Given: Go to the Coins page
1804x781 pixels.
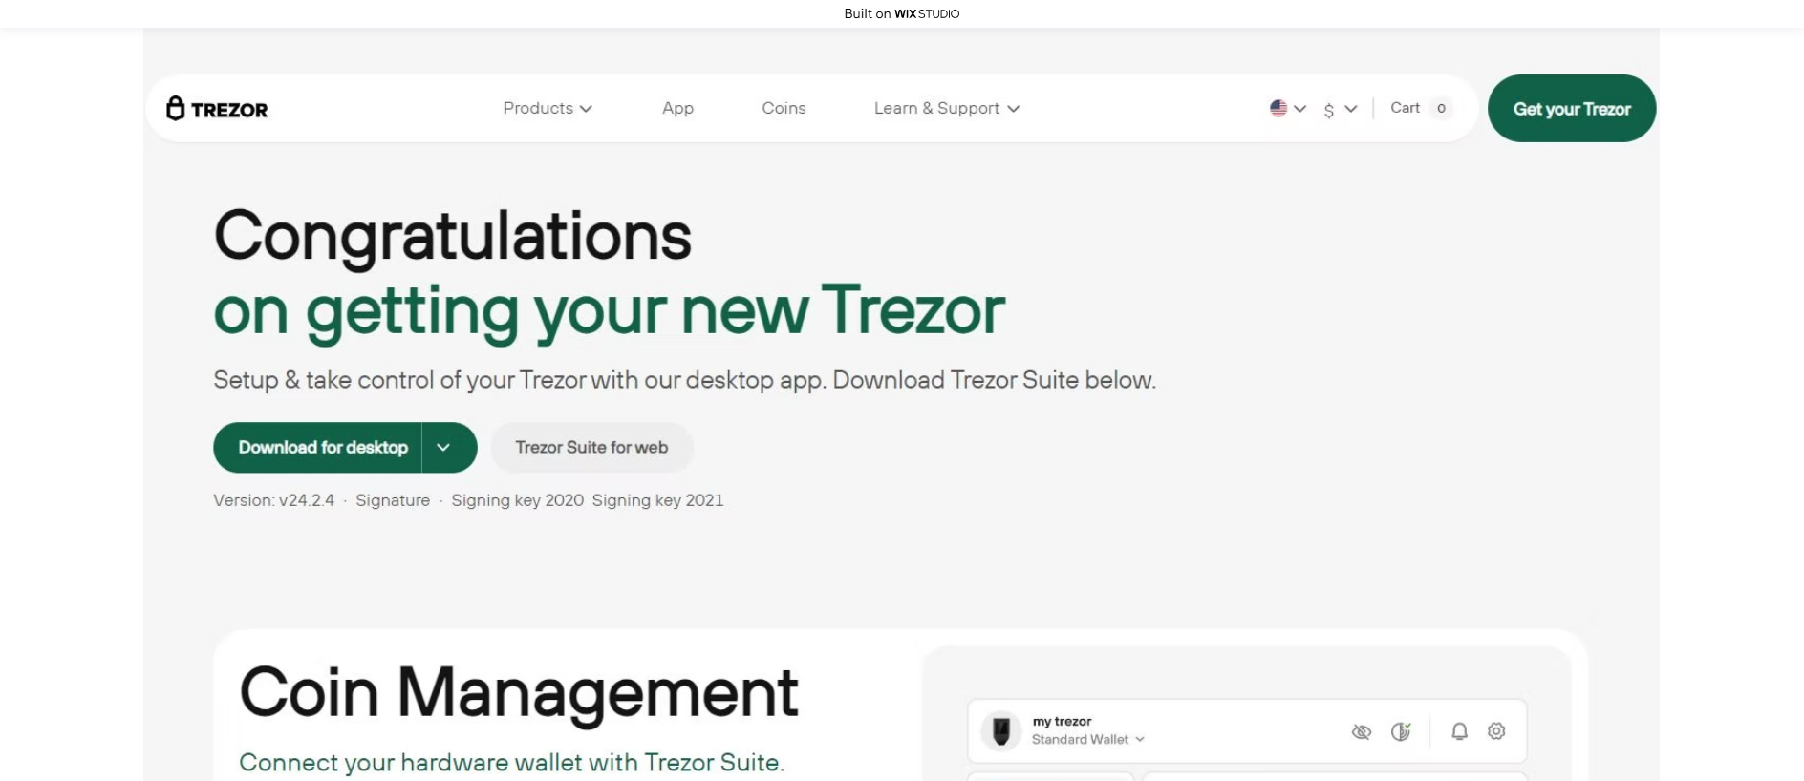Looking at the screenshot, I should tap(784, 109).
